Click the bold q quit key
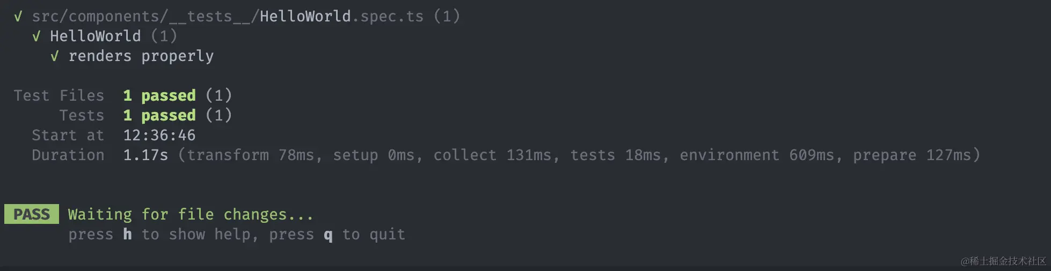The width and height of the screenshot is (1051, 271). tap(328, 235)
